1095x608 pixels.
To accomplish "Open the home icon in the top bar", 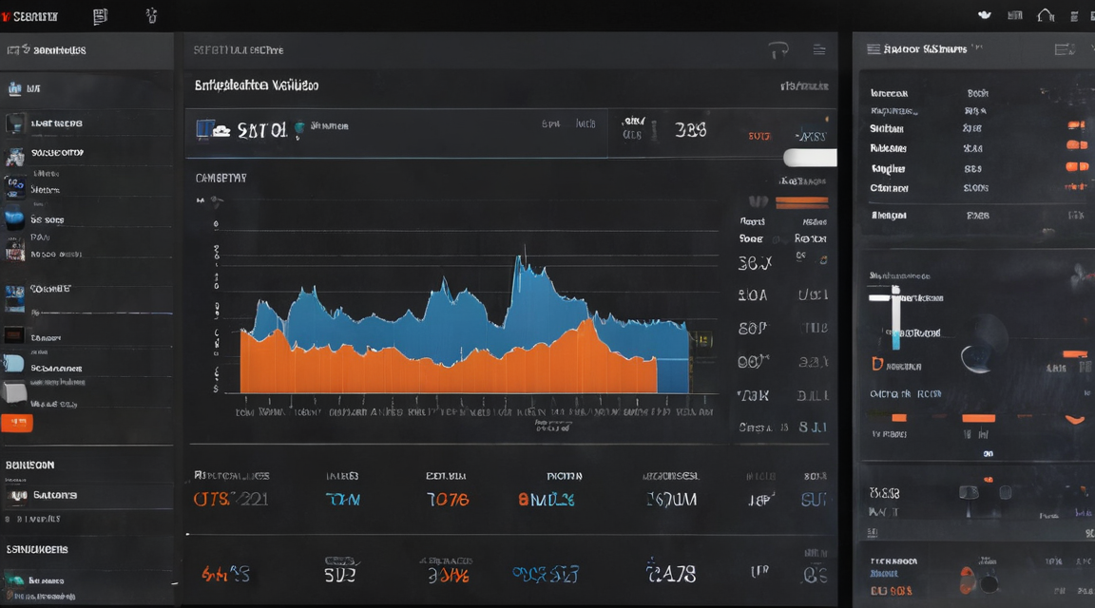I will 1046,15.
